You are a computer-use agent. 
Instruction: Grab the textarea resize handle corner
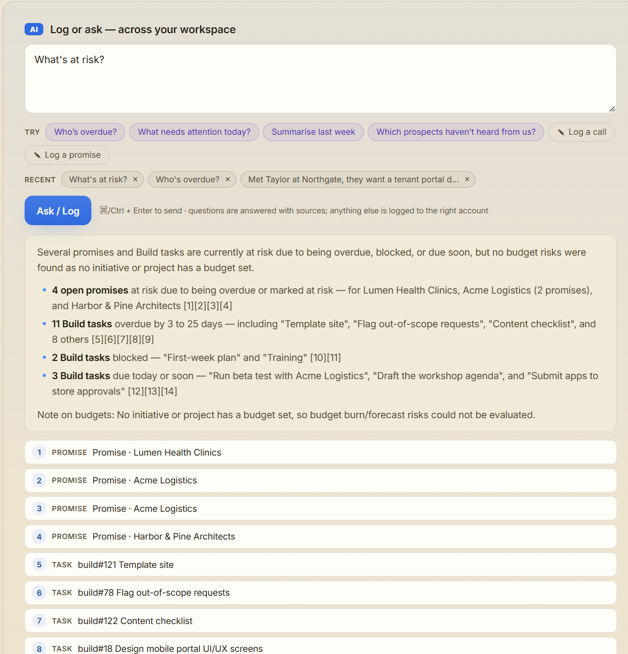click(x=612, y=109)
